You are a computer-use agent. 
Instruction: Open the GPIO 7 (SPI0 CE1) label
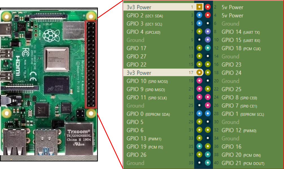click(239, 106)
